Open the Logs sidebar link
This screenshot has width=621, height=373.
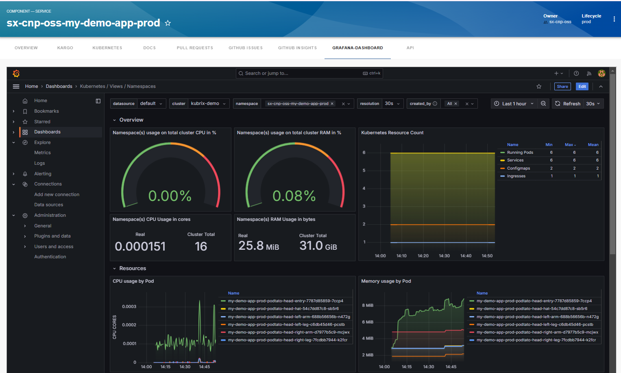coord(39,164)
